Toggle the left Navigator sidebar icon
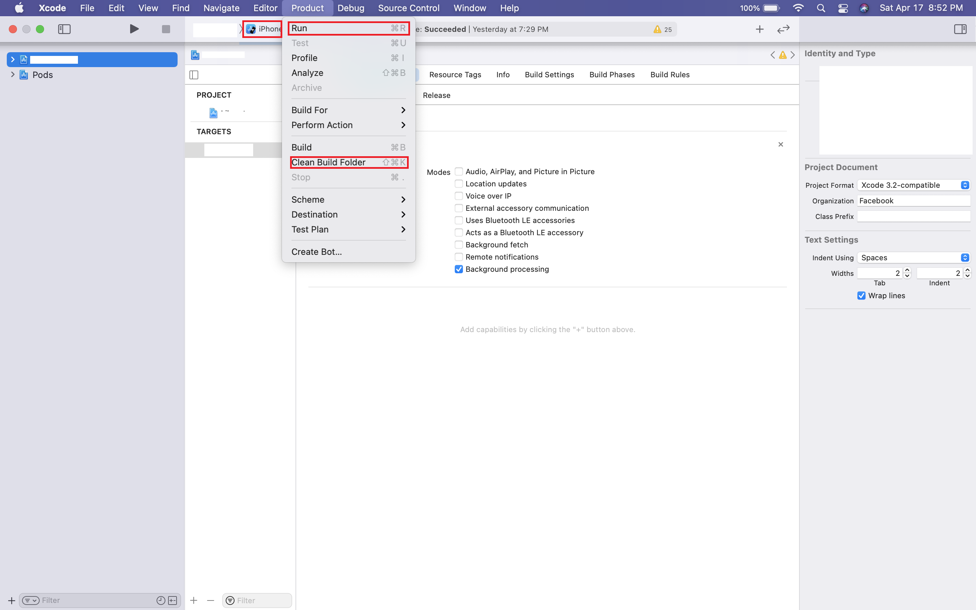This screenshot has height=610, width=976. (x=64, y=29)
